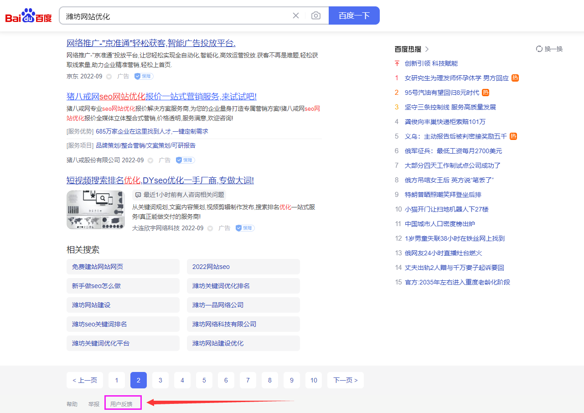Select related search 潍坊关键词优化排名
This screenshot has width=584, height=413.
(x=243, y=286)
